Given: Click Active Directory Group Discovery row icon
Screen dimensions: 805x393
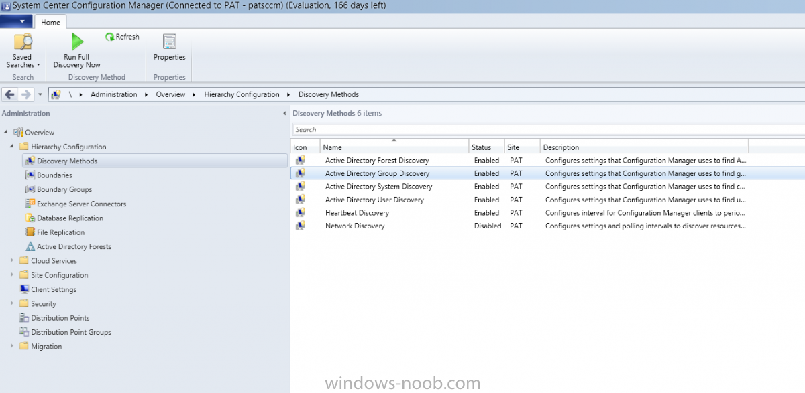Looking at the screenshot, I should tap(301, 173).
